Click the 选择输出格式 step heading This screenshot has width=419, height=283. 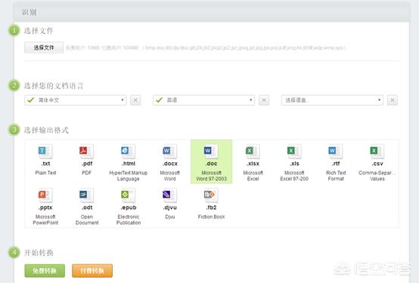[x=46, y=130]
